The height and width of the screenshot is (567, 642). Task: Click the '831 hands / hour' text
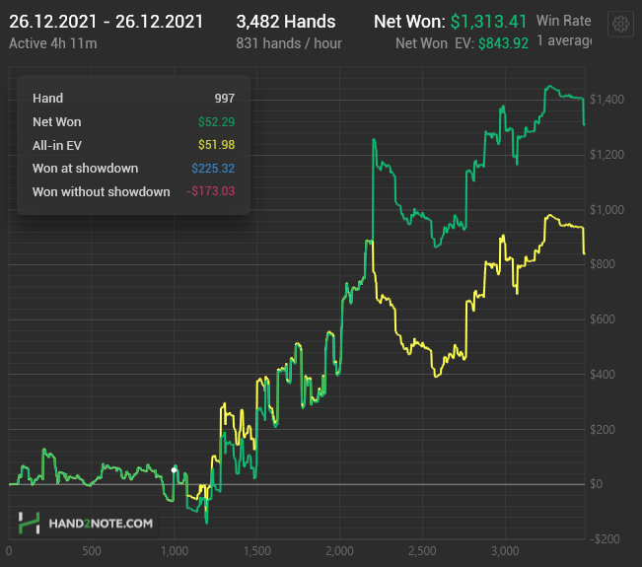tap(289, 43)
